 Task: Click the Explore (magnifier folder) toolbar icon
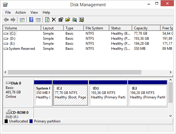75,20
